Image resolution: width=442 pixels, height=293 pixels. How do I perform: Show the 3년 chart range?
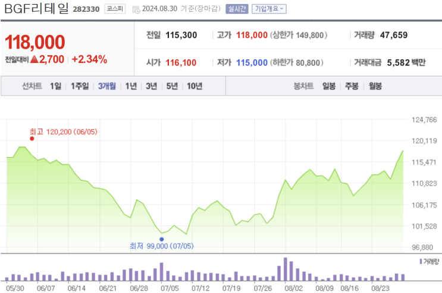(151, 86)
